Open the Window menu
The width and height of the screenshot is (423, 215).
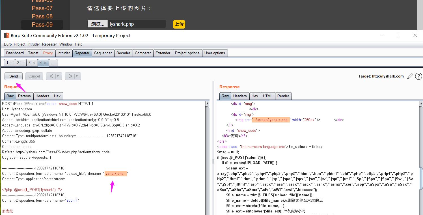click(66, 44)
